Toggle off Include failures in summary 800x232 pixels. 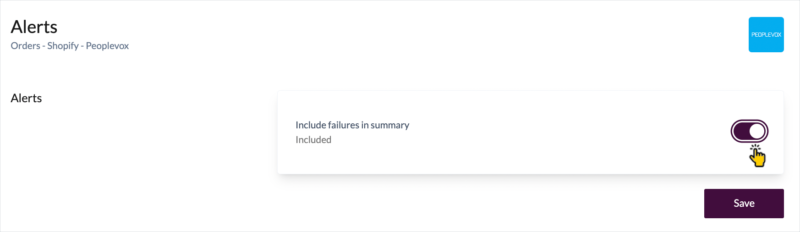[x=749, y=132]
